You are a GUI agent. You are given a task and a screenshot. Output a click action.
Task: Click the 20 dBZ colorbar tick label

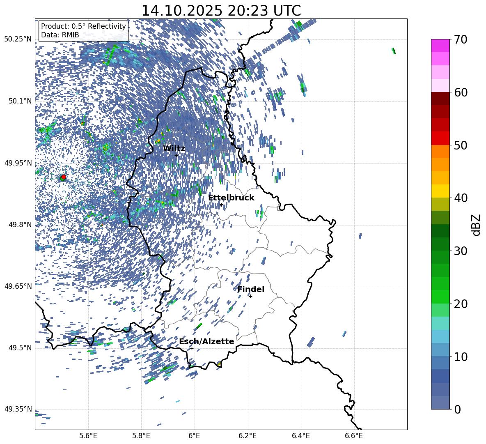tap(461, 304)
